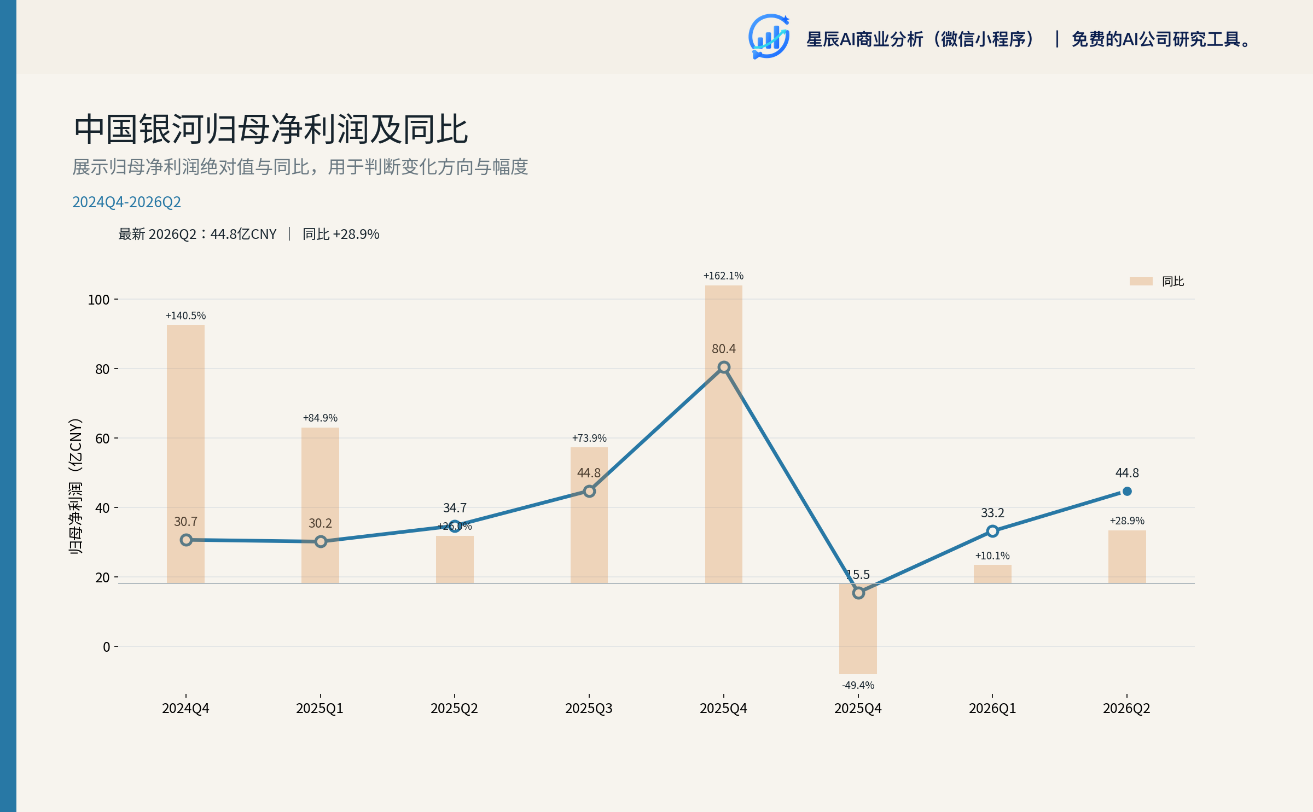The image size is (1313, 812).
Task: Click the +10.1% bar for 2026Q1
Action: pos(992,574)
